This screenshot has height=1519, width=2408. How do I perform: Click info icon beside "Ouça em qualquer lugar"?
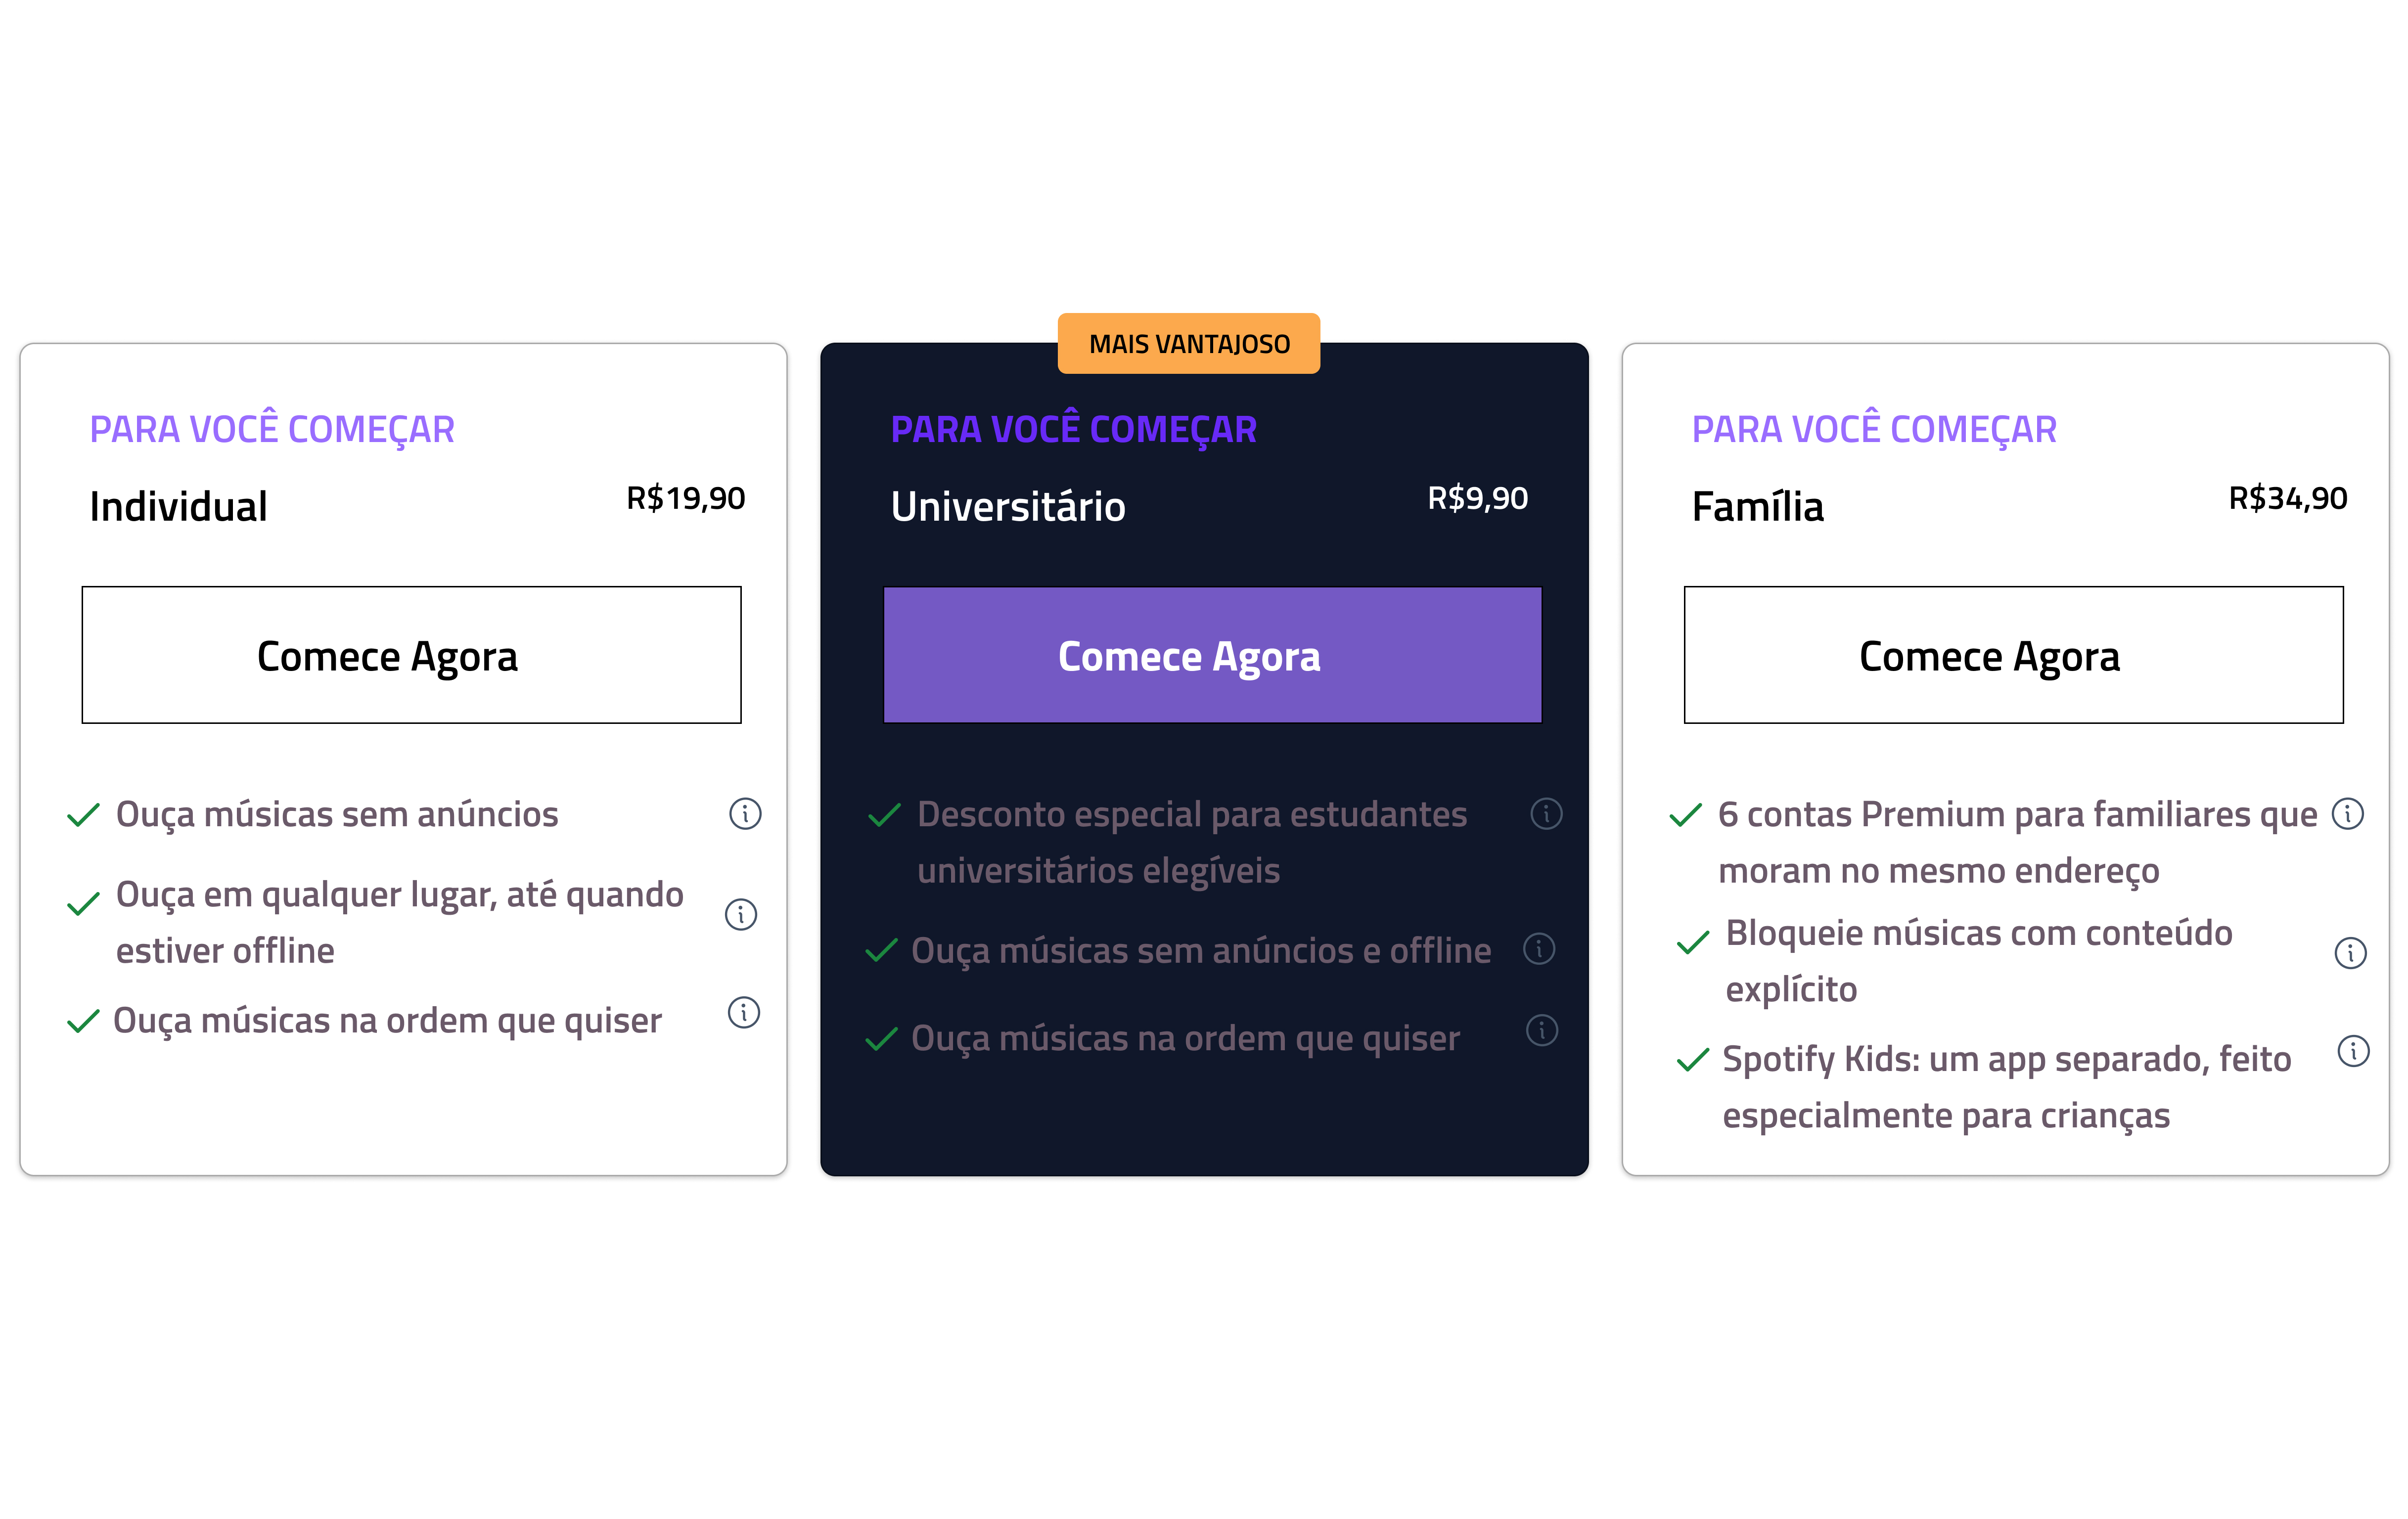(x=741, y=914)
